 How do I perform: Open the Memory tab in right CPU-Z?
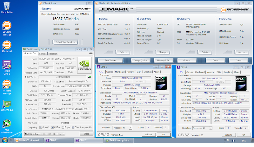click(210, 72)
